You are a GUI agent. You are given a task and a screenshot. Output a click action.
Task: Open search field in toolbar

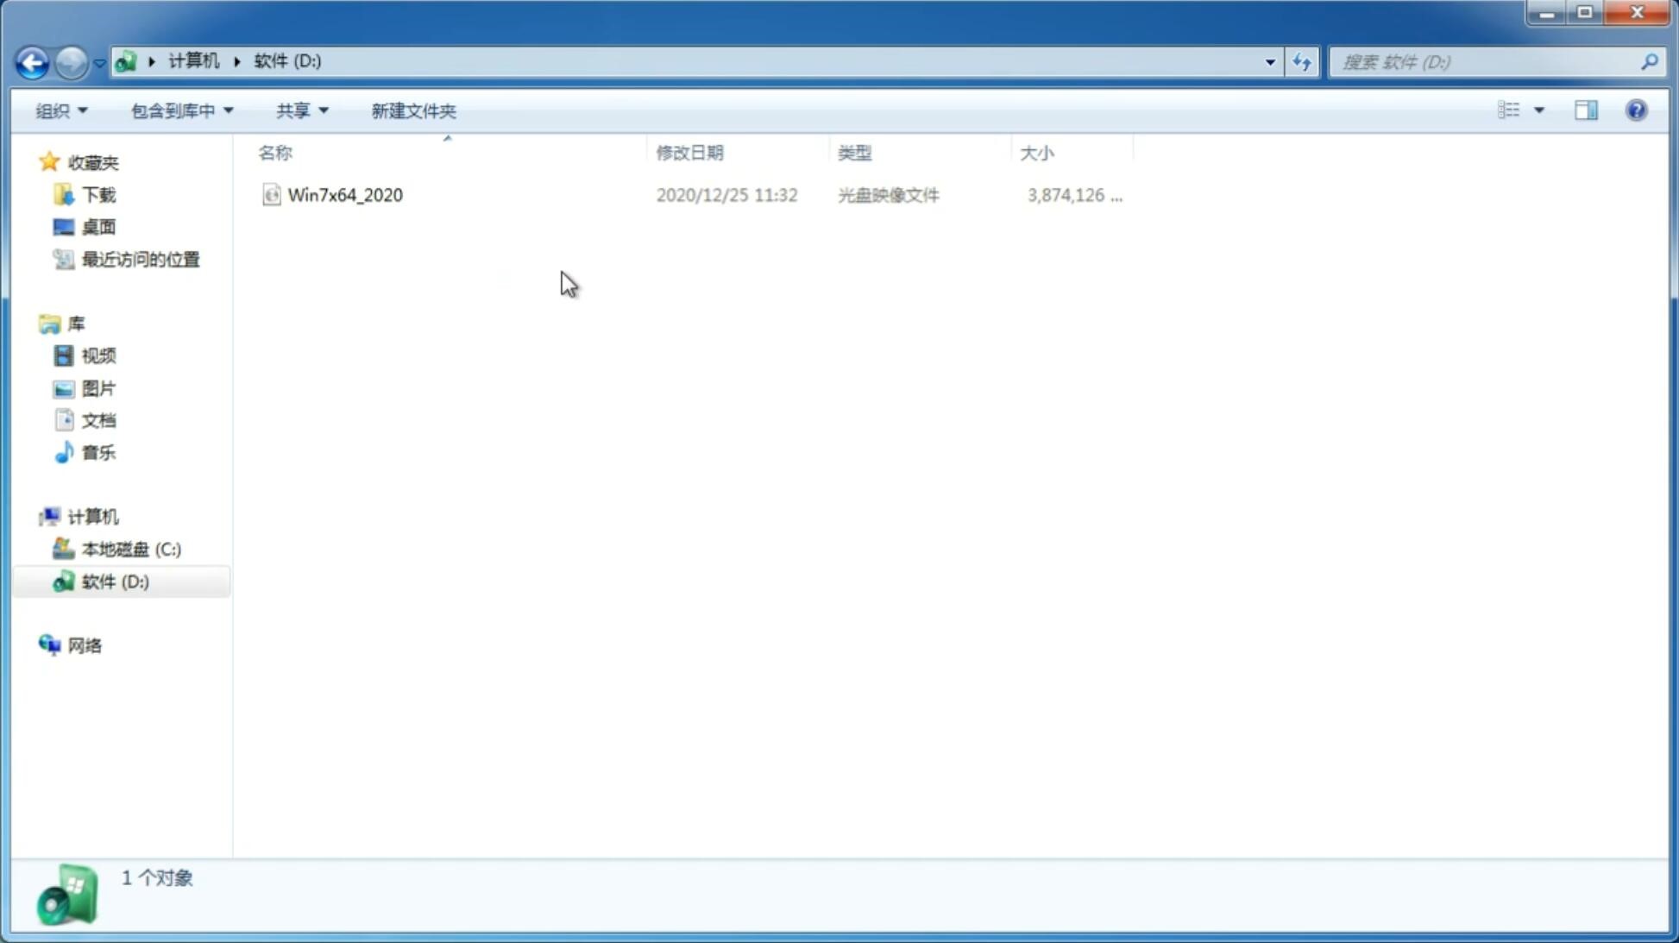[x=1487, y=61]
